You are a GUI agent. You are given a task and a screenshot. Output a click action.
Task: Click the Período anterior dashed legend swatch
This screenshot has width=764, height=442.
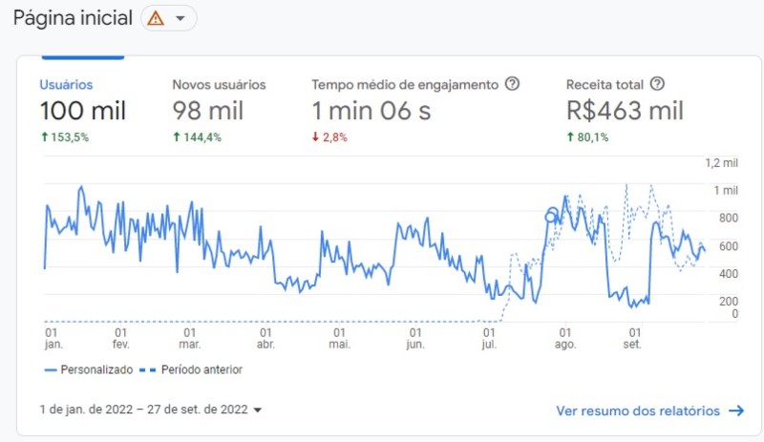click(x=148, y=370)
